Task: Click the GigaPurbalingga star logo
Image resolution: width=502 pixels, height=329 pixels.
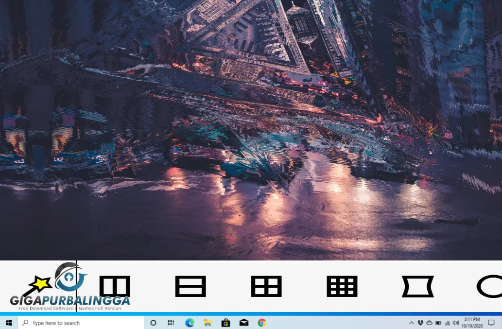Action: pyautogui.click(x=40, y=283)
